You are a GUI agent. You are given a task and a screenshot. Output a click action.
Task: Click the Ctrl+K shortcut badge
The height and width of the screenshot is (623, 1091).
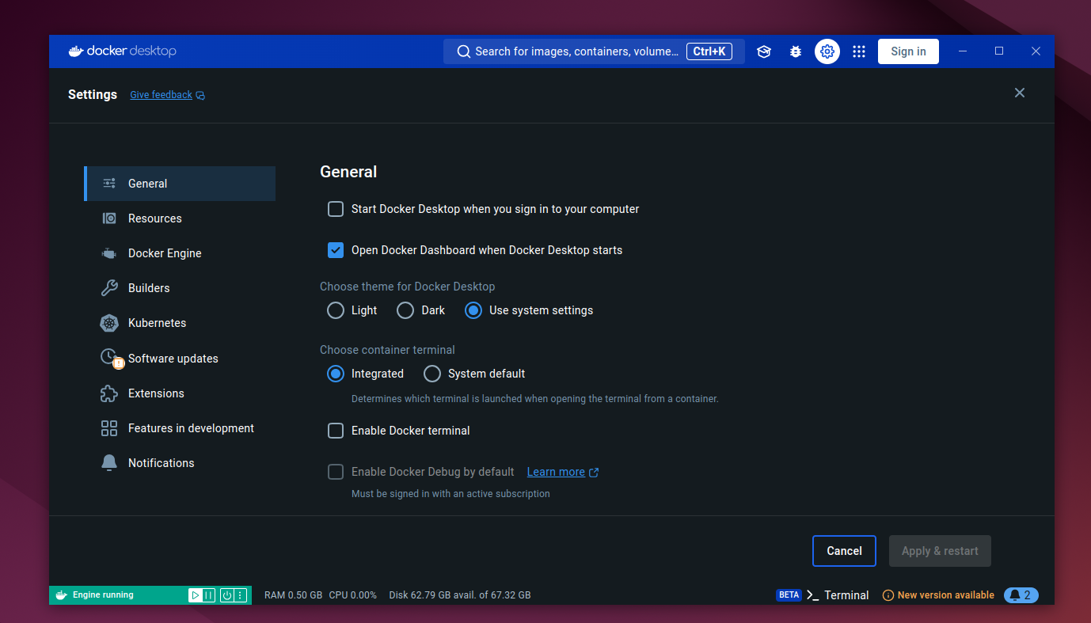[x=709, y=51]
